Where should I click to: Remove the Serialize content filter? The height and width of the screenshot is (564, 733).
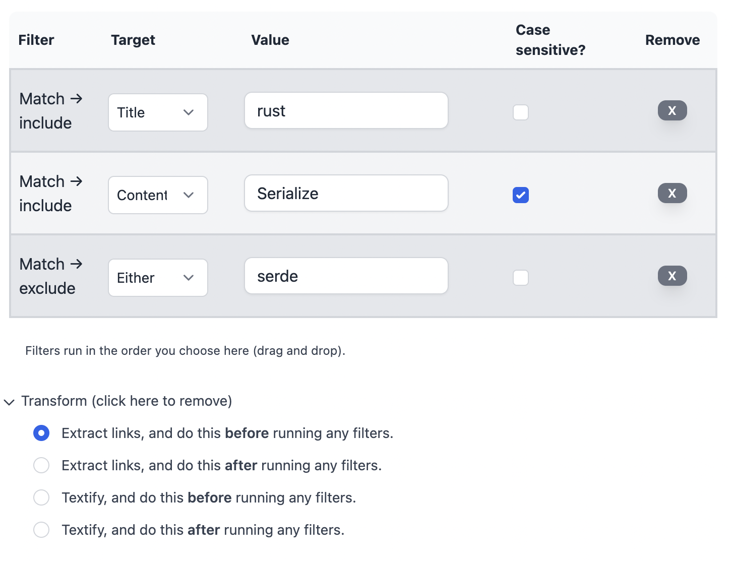672,193
